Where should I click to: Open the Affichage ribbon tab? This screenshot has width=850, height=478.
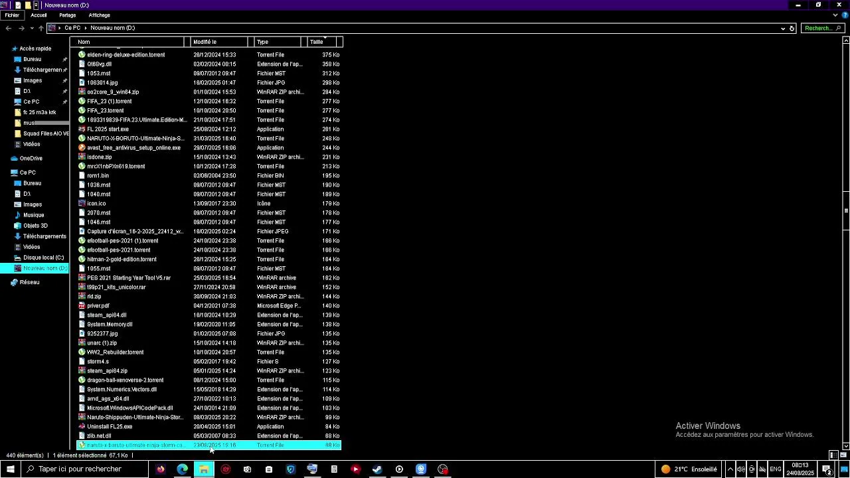100,15
